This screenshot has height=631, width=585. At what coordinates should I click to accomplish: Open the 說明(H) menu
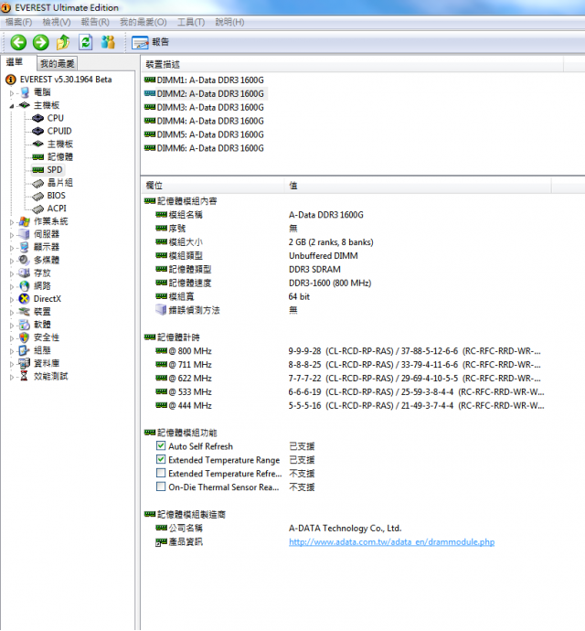click(229, 22)
